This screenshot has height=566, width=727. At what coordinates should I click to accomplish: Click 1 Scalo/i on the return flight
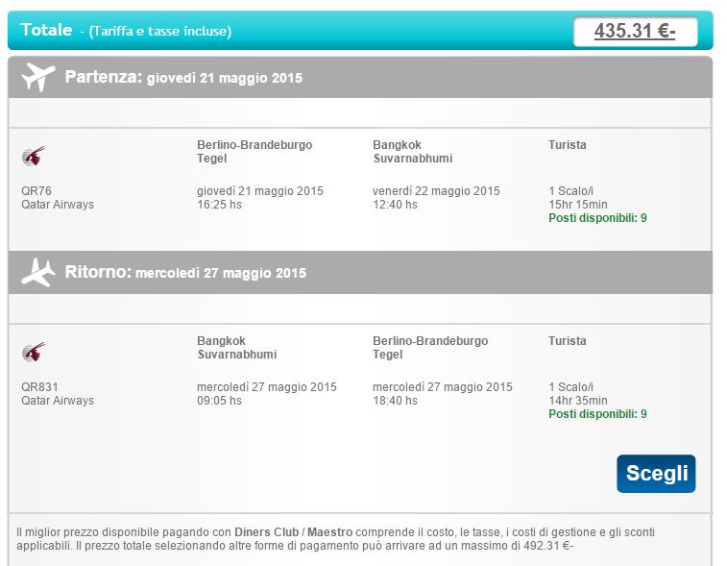tap(570, 387)
